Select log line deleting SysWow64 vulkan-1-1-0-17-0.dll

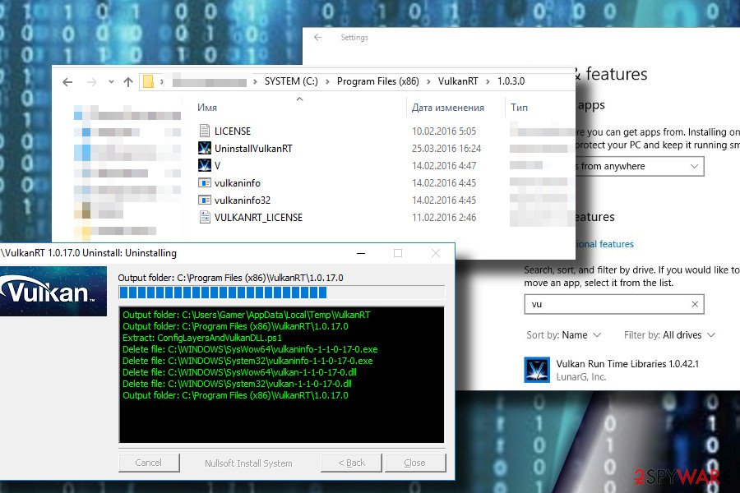[239, 372]
